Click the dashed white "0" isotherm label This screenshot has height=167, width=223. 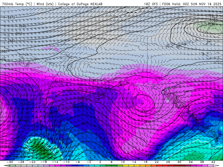[36, 138]
